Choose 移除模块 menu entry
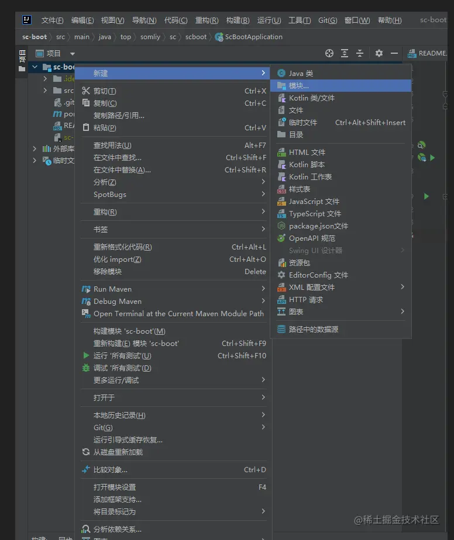The width and height of the screenshot is (454, 540). [x=174, y=271]
